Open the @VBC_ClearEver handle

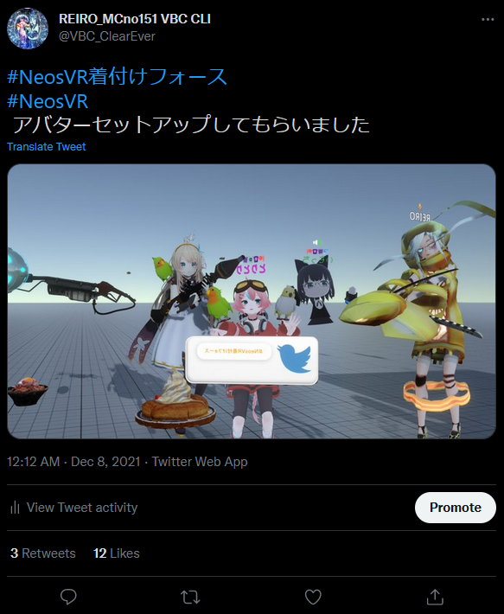(x=107, y=36)
